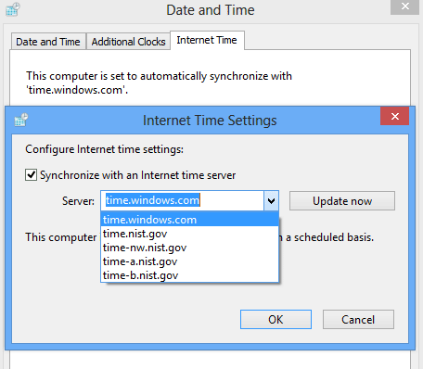423x369 pixels.
Task: Click the Cancel button
Action: click(x=358, y=319)
